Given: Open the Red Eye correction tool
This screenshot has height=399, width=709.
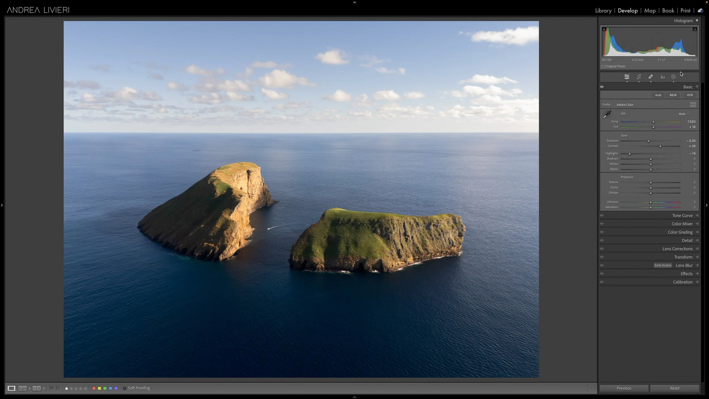Looking at the screenshot, I should click(x=662, y=77).
